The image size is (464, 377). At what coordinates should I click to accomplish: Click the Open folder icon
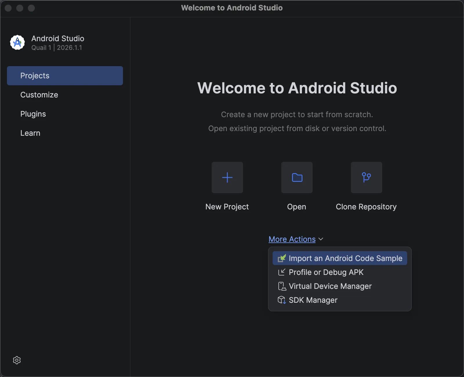click(297, 177)
